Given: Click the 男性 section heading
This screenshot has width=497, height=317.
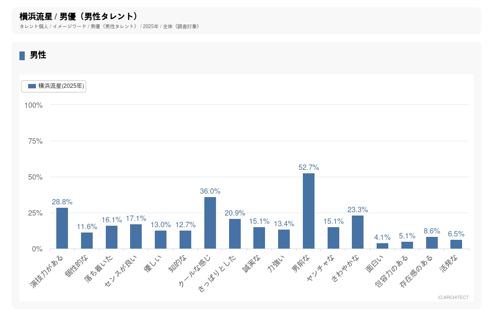Looking at the screenshot, I should click(x=38, y=55).
